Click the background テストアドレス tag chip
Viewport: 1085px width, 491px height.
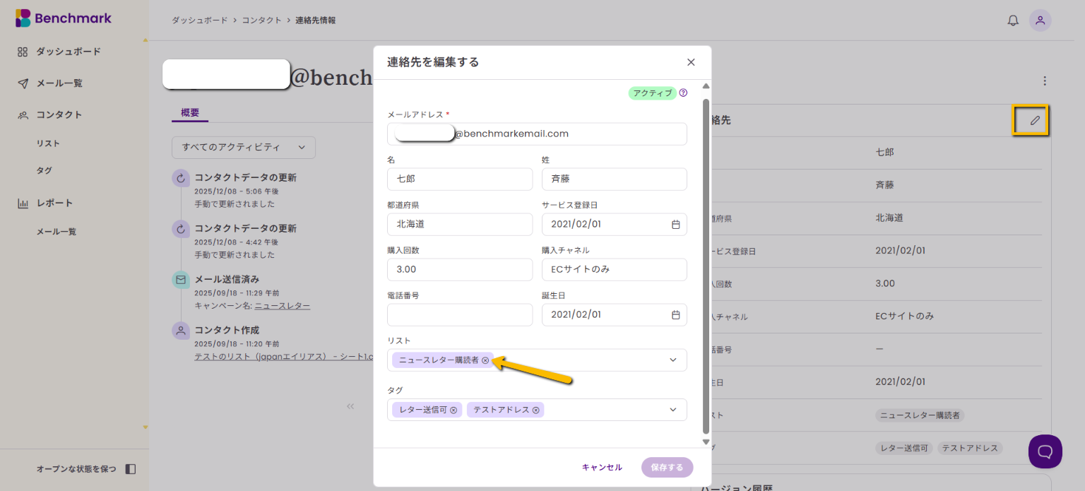click(970, 449)
